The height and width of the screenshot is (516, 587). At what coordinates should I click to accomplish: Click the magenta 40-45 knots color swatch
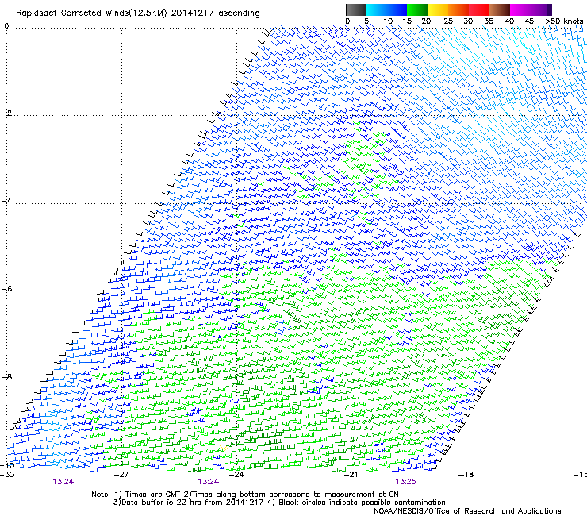coord(520,10)
